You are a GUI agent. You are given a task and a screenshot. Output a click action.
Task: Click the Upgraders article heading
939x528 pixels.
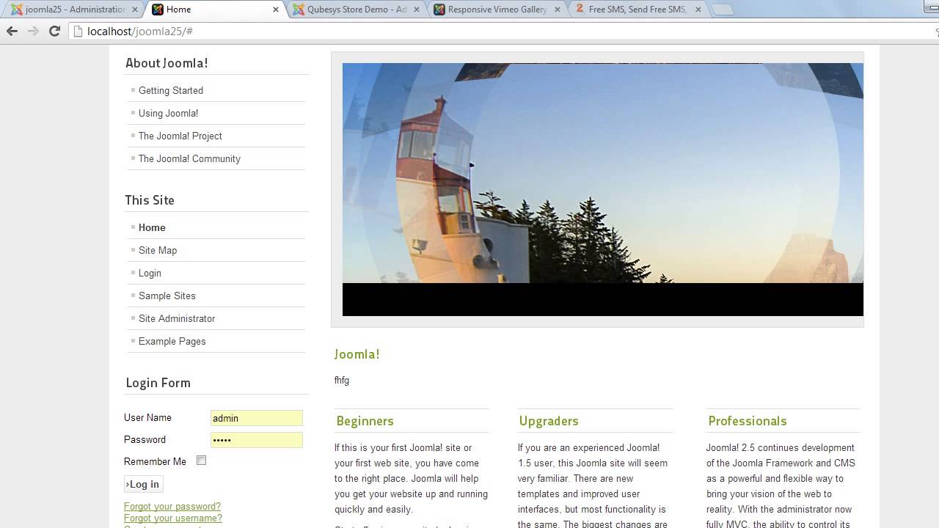coord(549,421)
